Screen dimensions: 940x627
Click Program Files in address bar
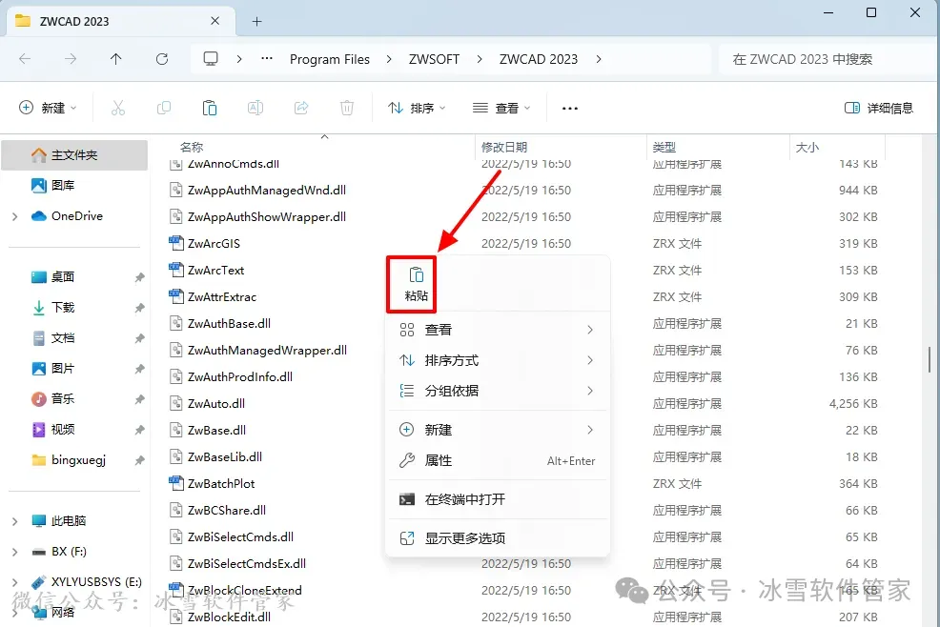[x=330, y=59]
